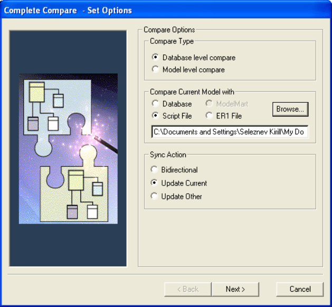Select Database as the compare source
The width and height of the screenshot is (332, 307).
click(155, 104)
